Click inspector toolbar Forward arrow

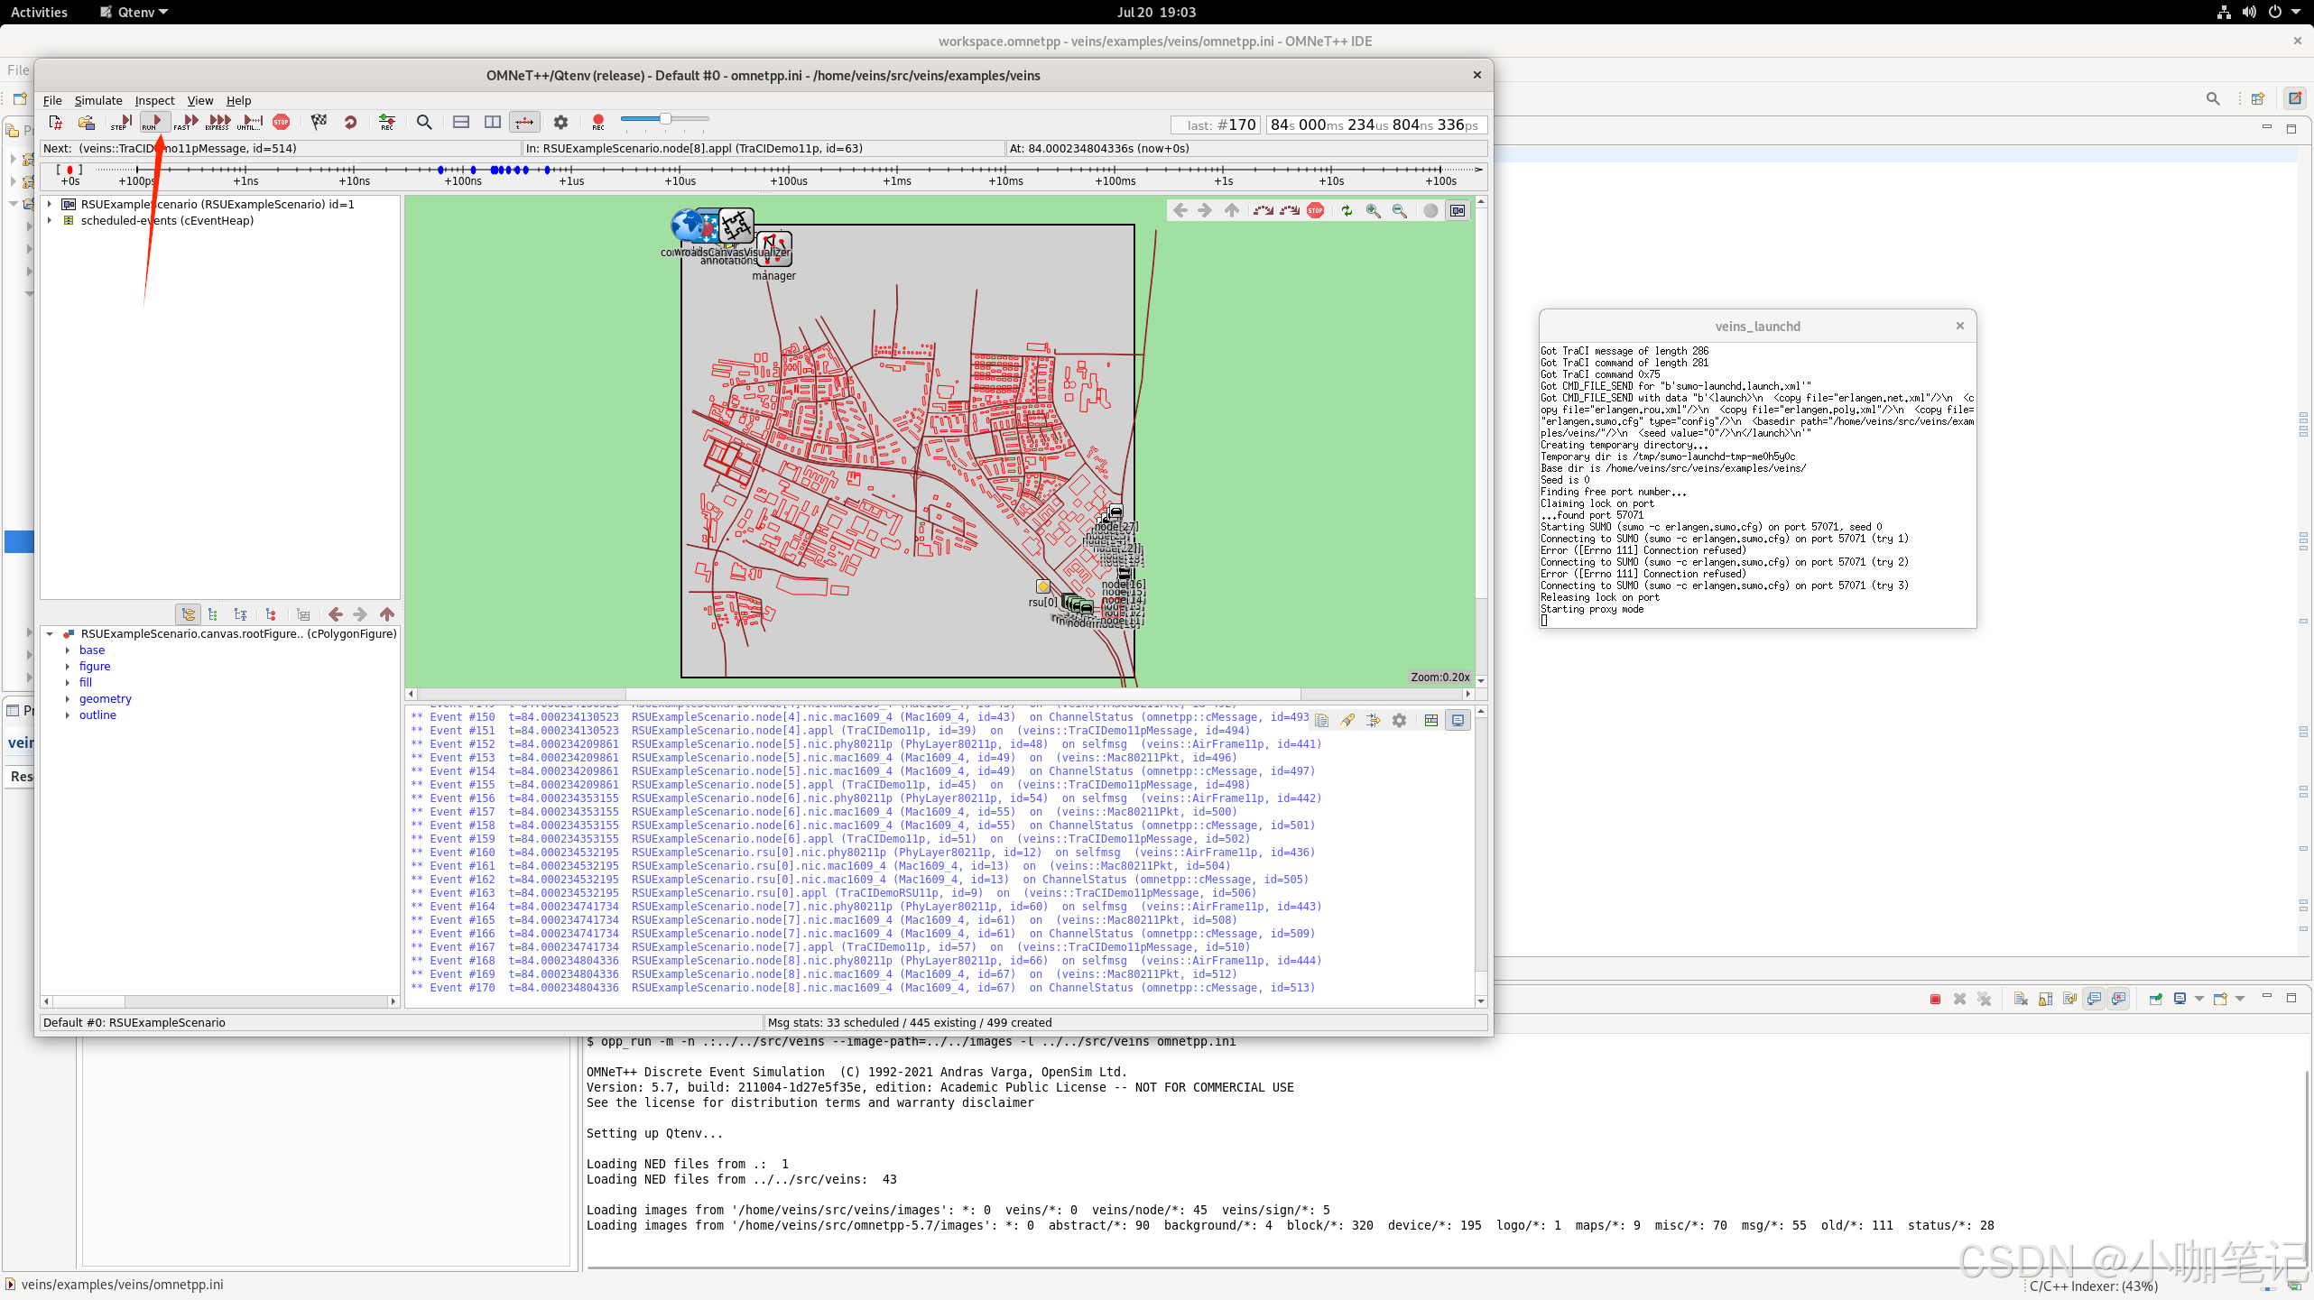click(361, 614)
